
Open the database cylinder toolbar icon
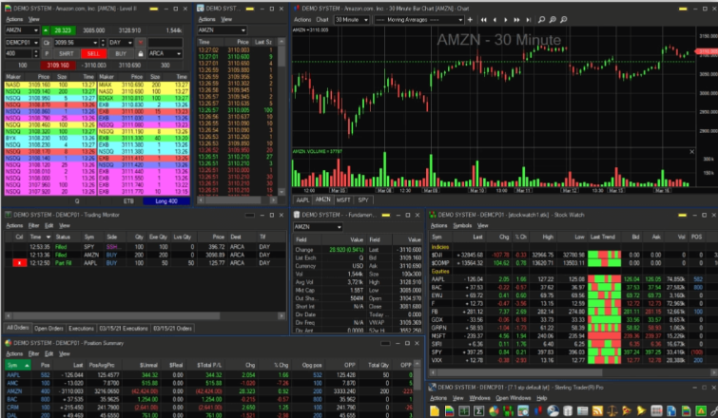[568, 410]
